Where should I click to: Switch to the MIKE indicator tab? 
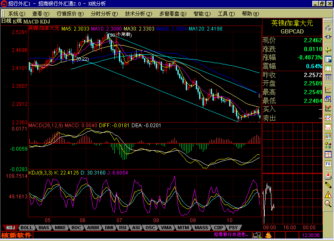pyautogui.click(x=60, y=228)
